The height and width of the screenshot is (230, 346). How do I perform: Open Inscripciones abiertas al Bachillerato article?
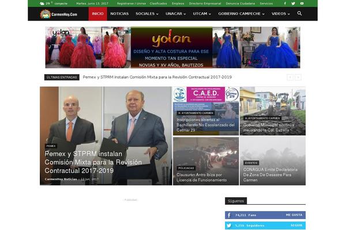205,125
